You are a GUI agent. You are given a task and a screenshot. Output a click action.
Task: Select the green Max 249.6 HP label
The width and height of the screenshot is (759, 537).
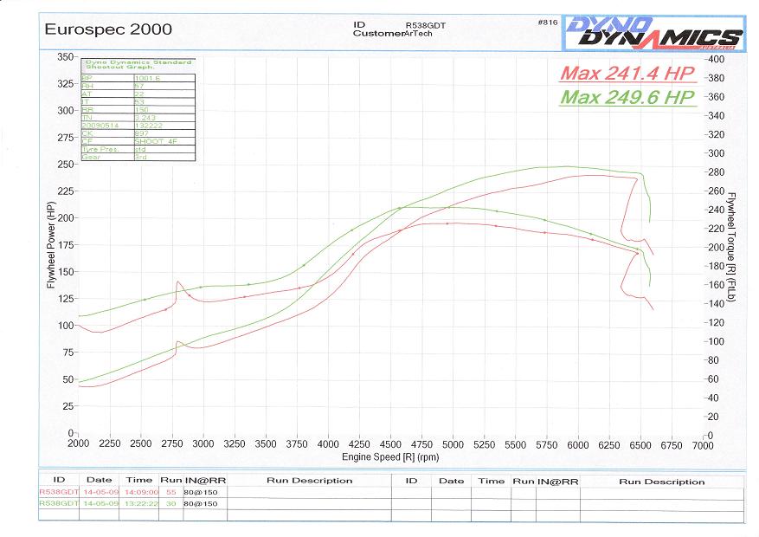[628, 97]
